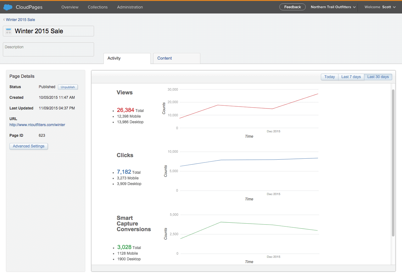Click the back chevron before Winter 2015 Sale
Image resolution: width=402 pixels, height=276 pixels.
coord(4,19)
